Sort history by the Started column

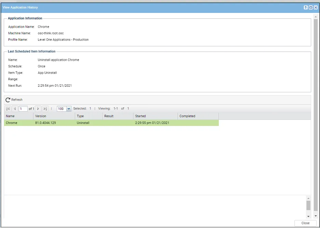pos(155,116)
